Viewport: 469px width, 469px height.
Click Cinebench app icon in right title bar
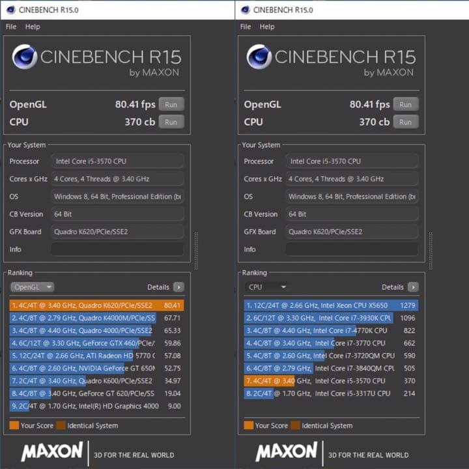pos(246,10)
